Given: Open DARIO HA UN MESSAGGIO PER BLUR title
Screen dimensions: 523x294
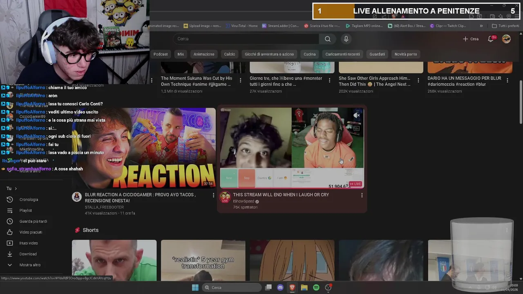Looking at the screenshot, I should click(x=465, y=81).
